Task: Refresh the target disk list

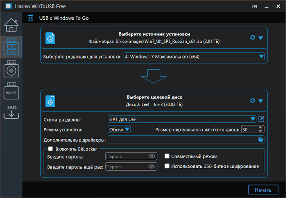Action: pos(252,100)
